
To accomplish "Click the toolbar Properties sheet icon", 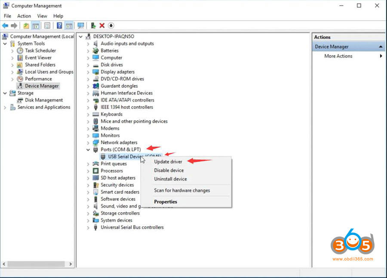I will click(x=47, y=26).
